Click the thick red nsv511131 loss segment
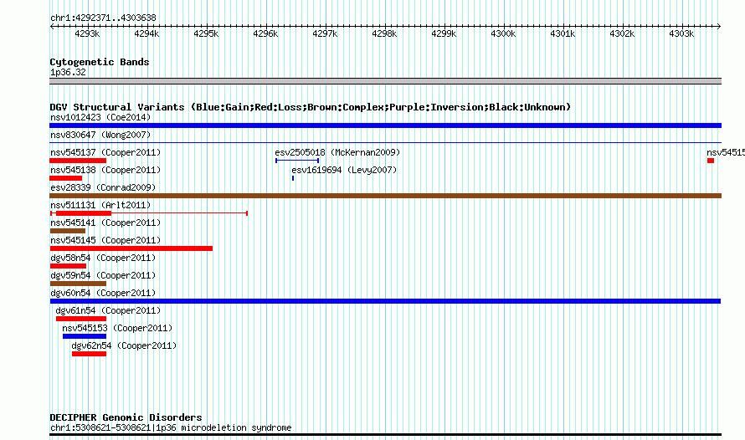Image resolution: width=745 pixels, height=440 pixels. [x=84, y=213]
